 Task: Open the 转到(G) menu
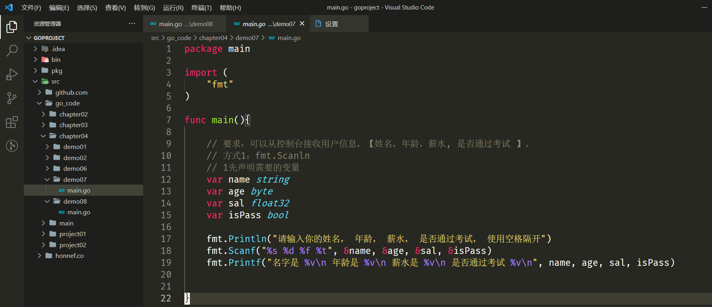[x=144, y=8]
